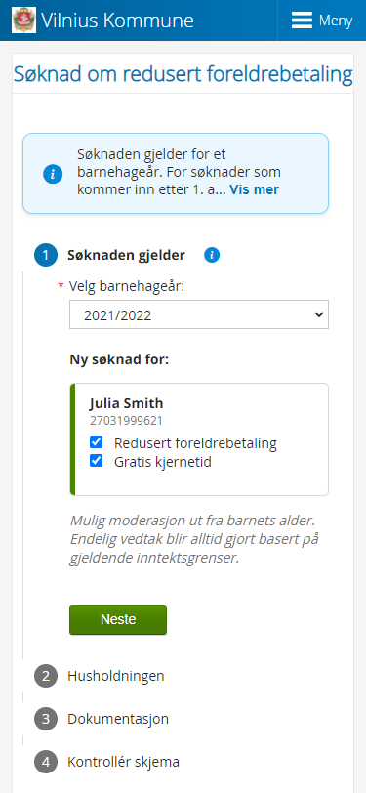Image resolution: width=366 pixels, height=793 pixels.
Task: Select the step 3 circle icon
Action: point(46,719)
